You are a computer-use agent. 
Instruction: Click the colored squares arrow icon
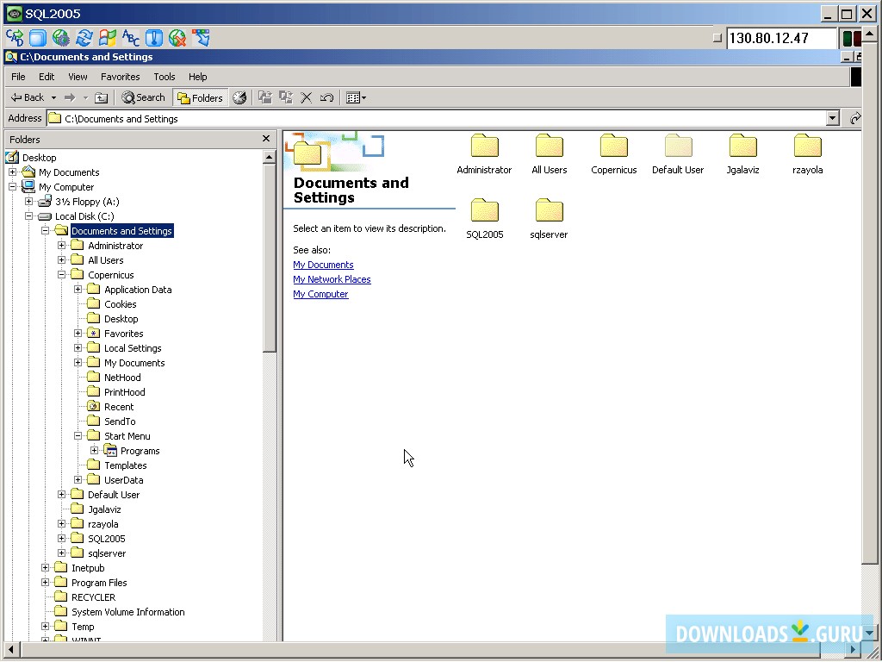[201, 38]
